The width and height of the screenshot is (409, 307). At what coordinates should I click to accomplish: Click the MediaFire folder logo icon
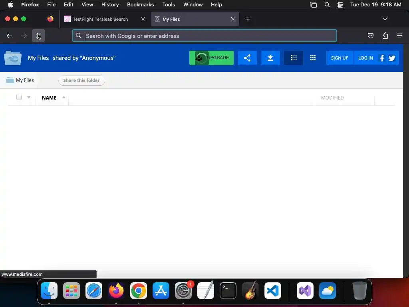click(x=13, y=58)
